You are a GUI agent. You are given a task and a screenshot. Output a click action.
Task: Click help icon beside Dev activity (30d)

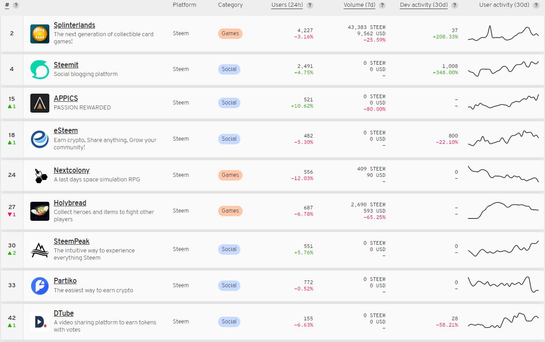click(x=454, y=5)
